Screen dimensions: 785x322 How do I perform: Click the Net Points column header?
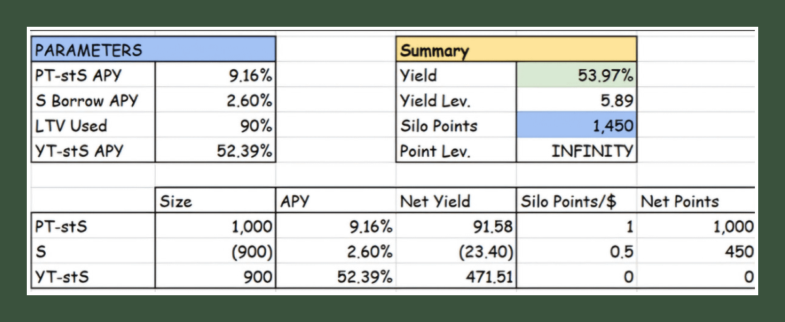tap(695, 201)
